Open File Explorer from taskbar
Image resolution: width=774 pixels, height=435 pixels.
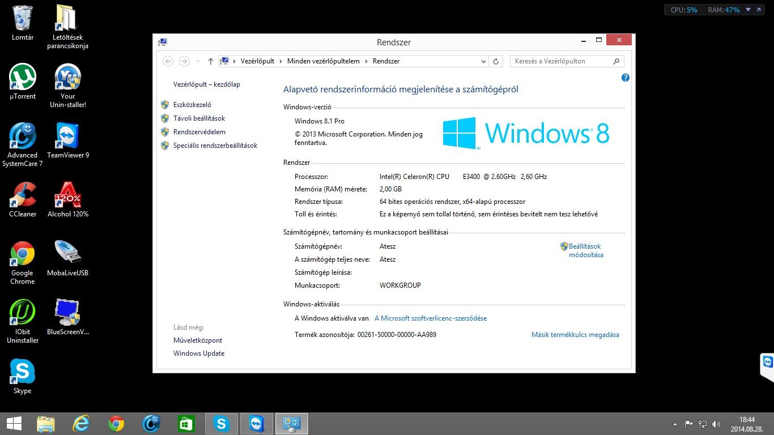click(x=46, y=424)
